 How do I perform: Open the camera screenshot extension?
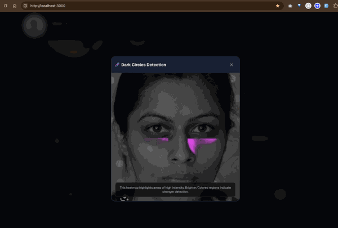(x=290, y=6)
